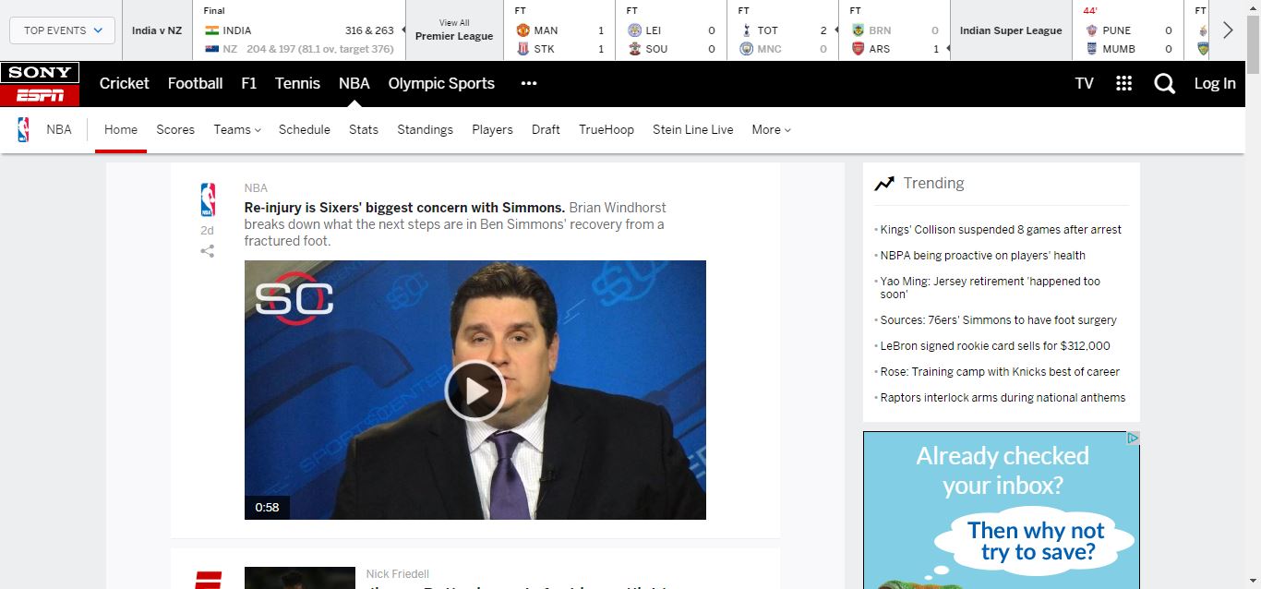This screenshot has width=1261, height=589.
Task: Open Yao Ming jersey retirement story
Action: click(x=991, y=288)
